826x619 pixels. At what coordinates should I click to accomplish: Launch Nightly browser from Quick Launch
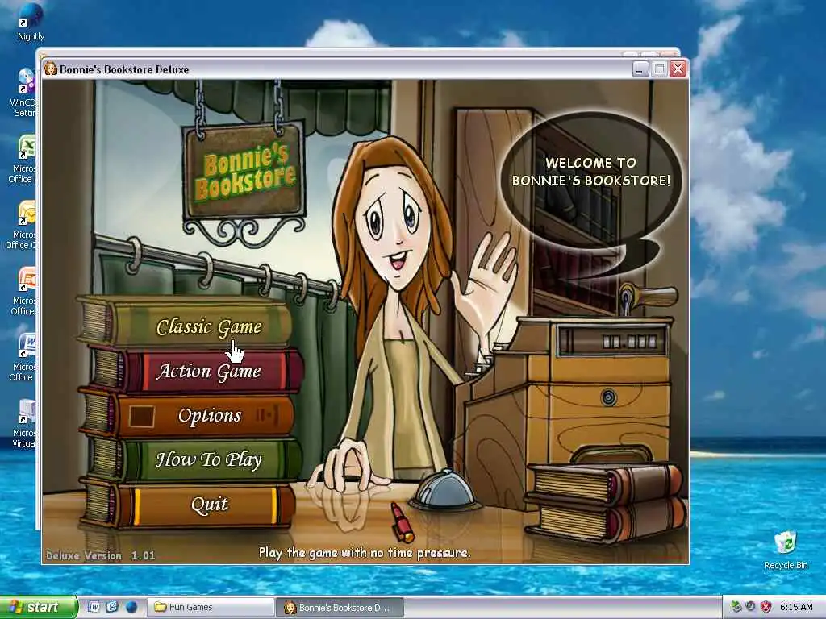pyautogui.click(x=131, y=607)
